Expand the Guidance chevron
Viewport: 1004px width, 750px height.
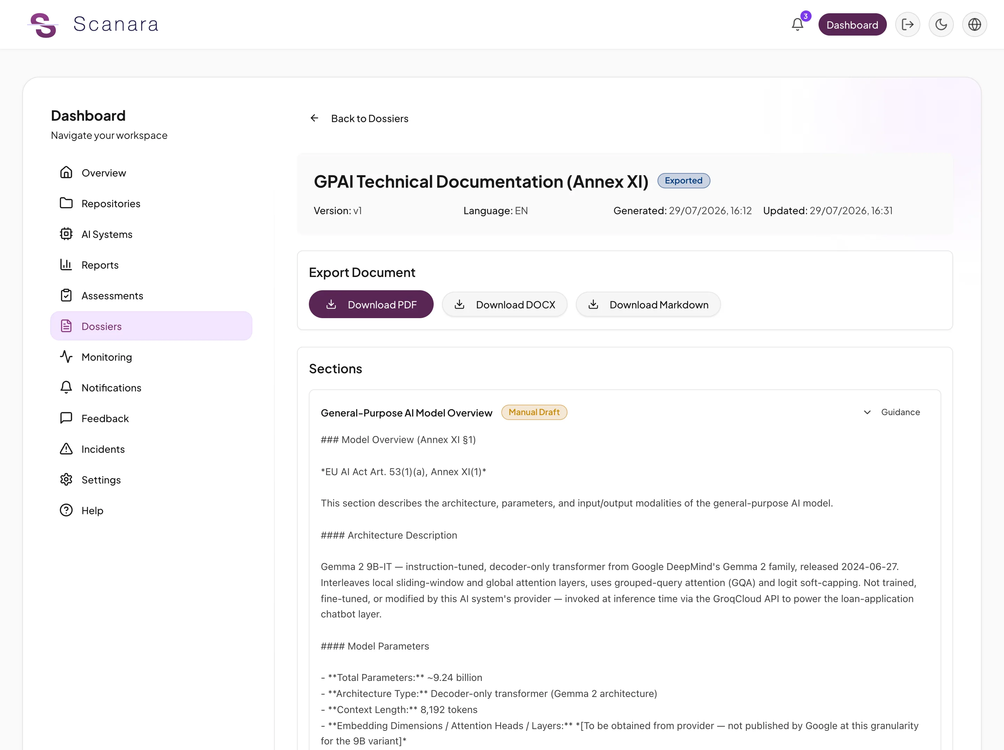(867, 412)
